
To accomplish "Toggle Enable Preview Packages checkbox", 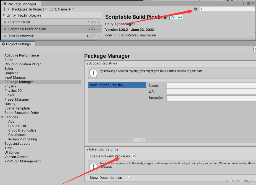I will click(134, 156).
